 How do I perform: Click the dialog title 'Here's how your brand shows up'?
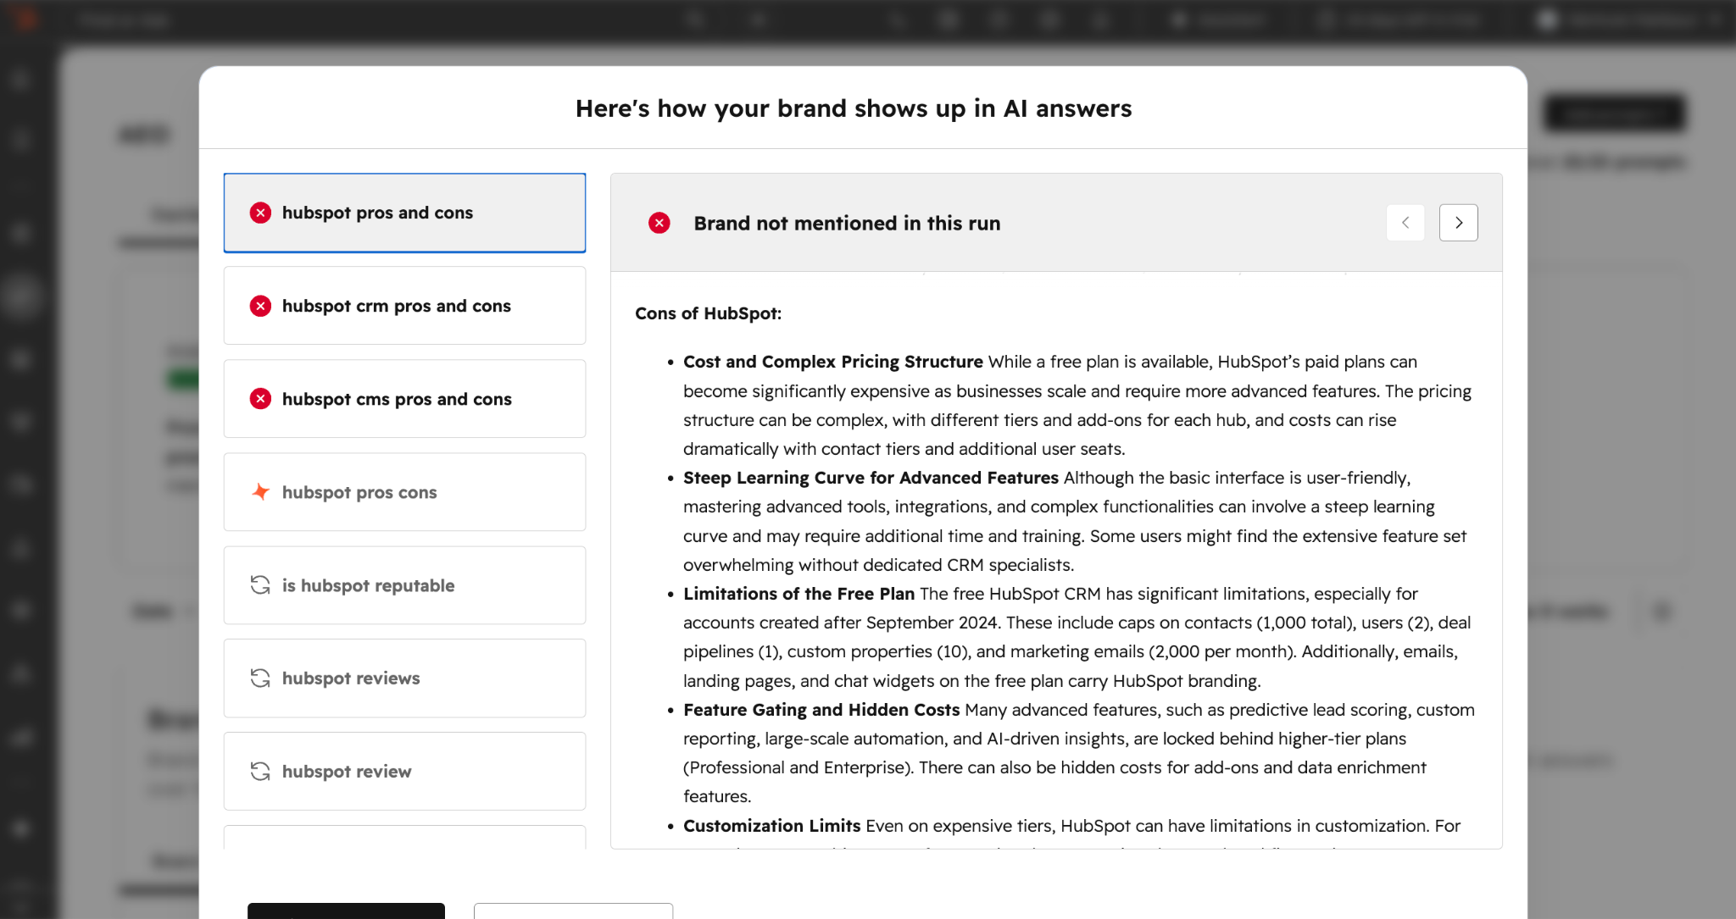854,108
